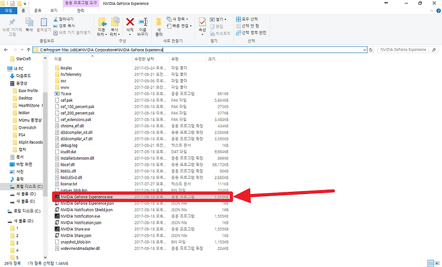The width and height of the screenshot is (442, 267).
Task: Click in the address bar path field
Action: [200, 50]
